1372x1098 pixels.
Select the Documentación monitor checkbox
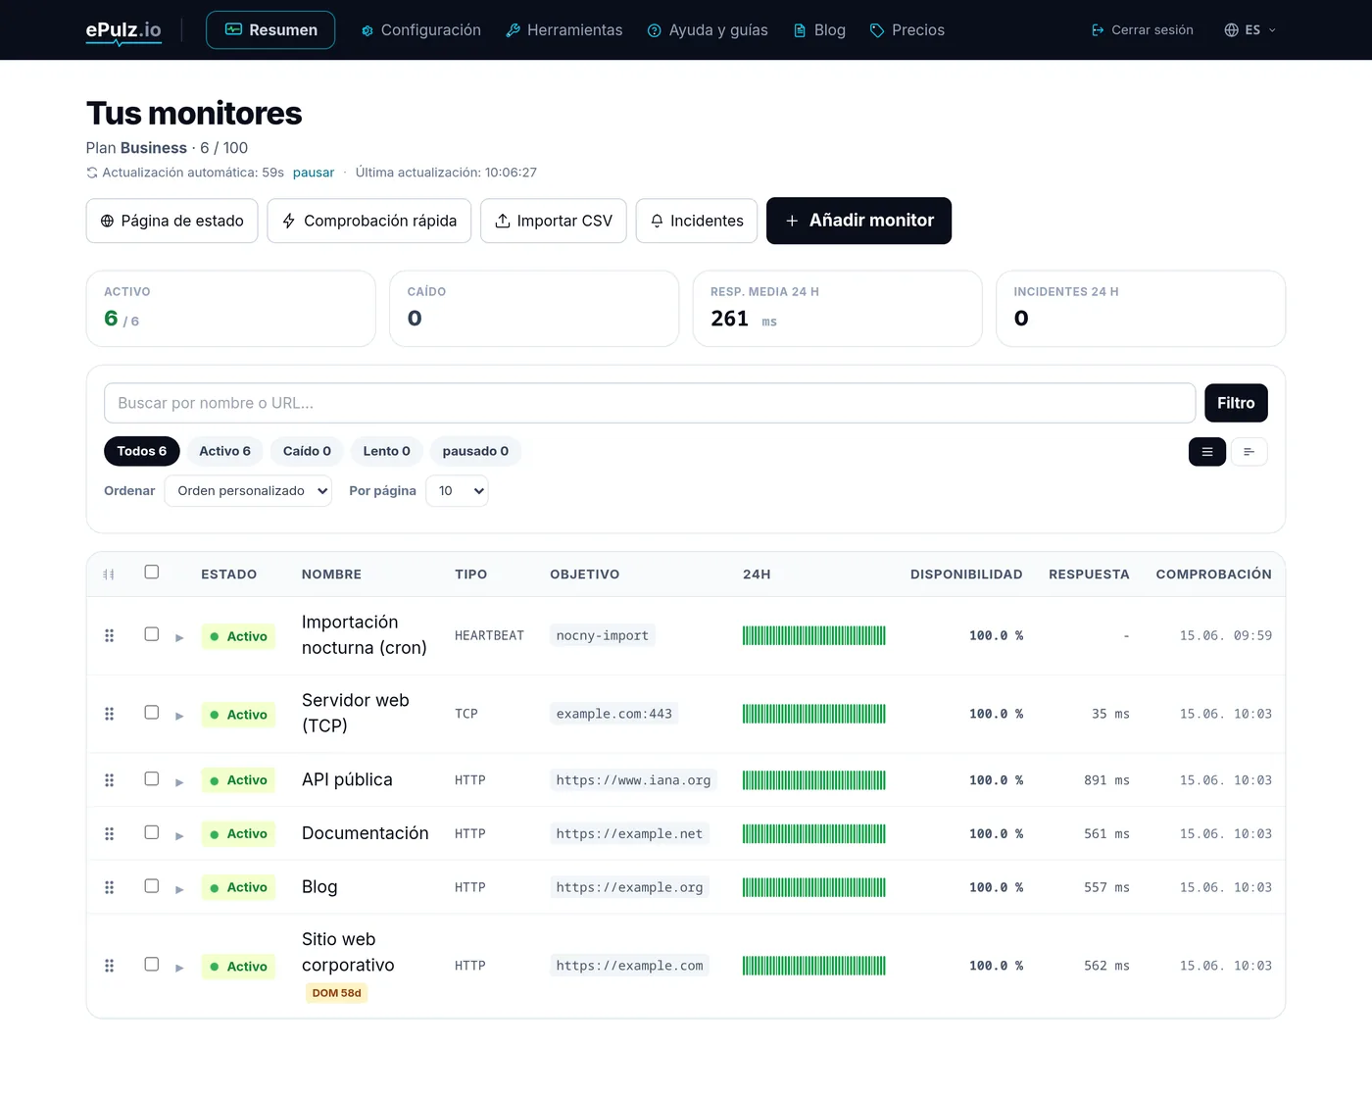coord(152,832)
